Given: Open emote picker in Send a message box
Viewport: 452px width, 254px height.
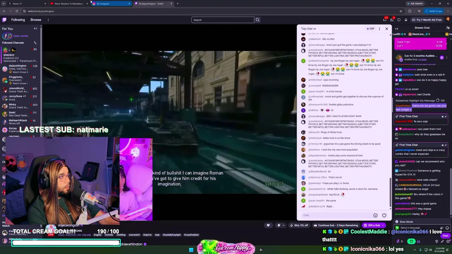Looking at the screenshot, I should tap(447, 228).
